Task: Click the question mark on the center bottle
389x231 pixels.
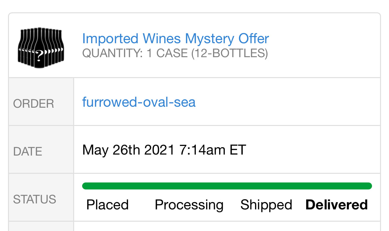Action: (40, 55)
